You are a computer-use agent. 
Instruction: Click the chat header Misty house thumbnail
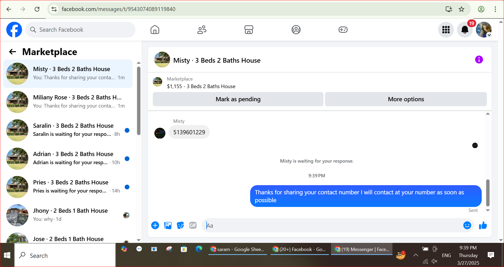[x=162, y=60]
